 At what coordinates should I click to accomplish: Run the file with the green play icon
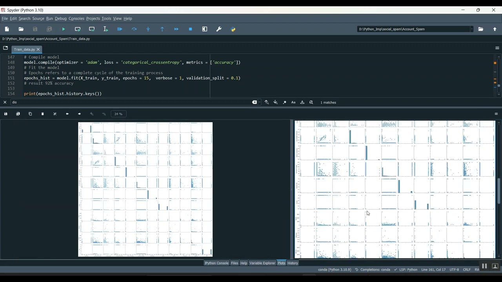click(x=64, y=29)
